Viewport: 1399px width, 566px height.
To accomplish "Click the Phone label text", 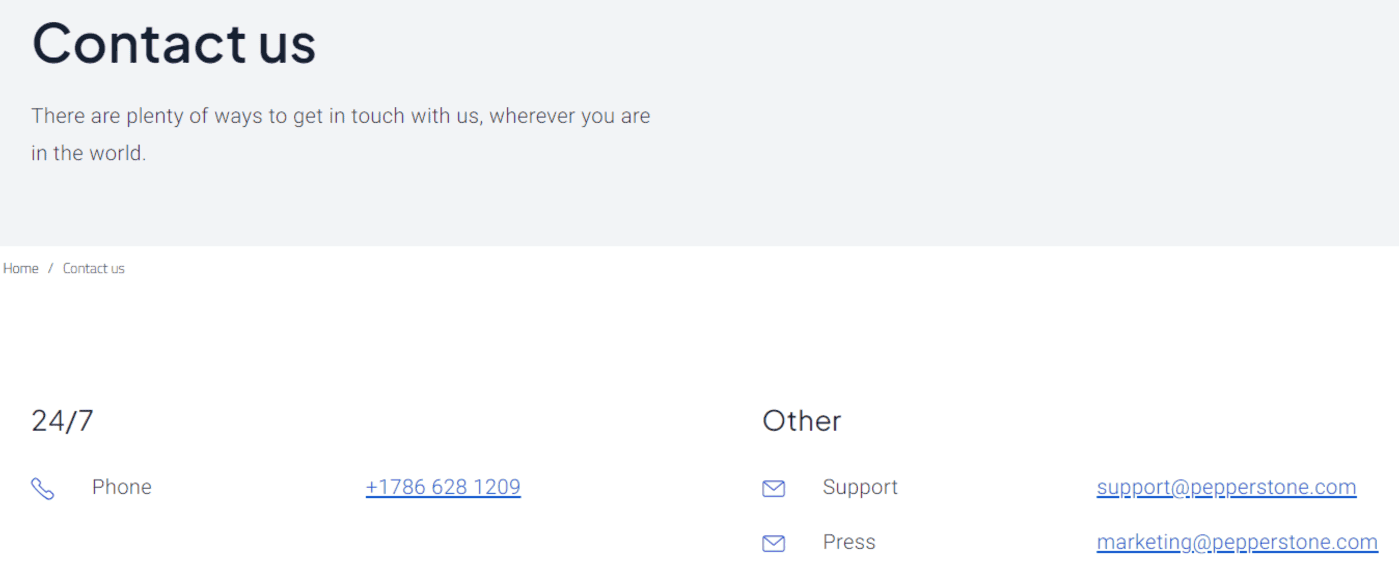I will [x=121, y=487].
